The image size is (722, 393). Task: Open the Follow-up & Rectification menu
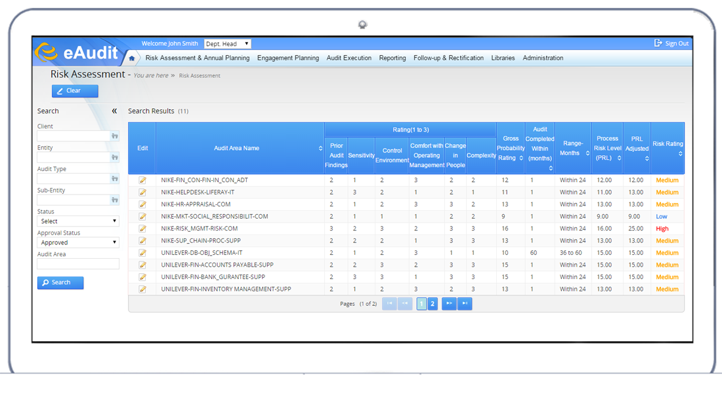pos(448,58)
